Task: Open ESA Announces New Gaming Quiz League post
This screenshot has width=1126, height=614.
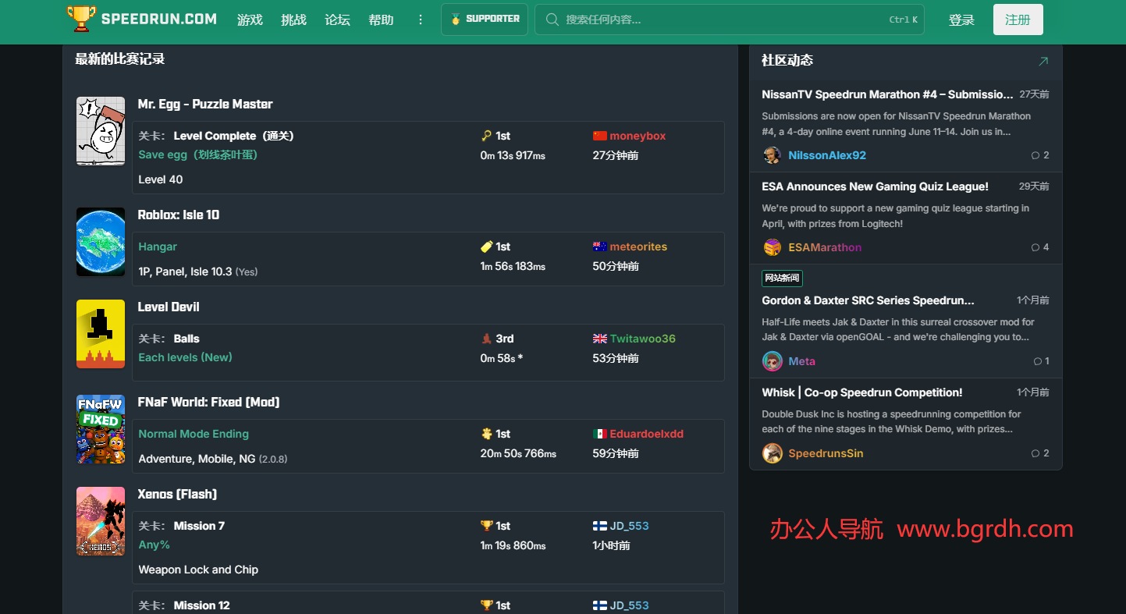Action: tap(876, 186)
